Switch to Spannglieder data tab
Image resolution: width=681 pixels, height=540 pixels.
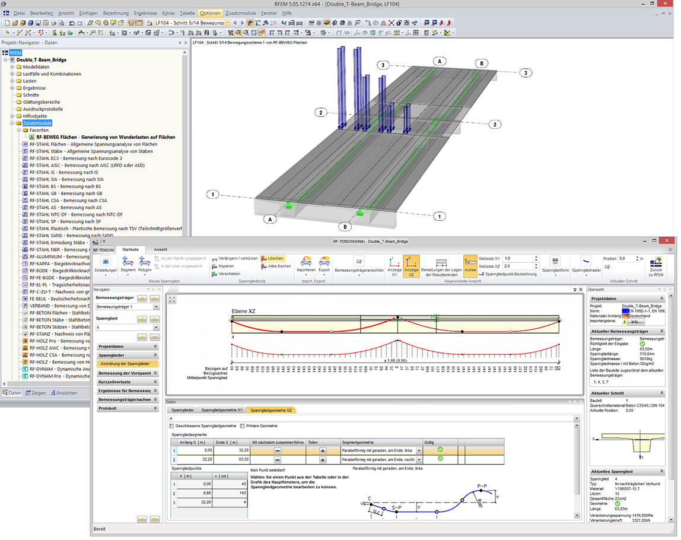coord(183,411)
